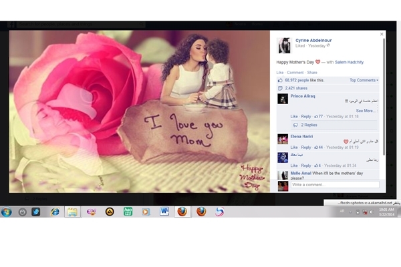Reply to Elena Hariri's comment
This screenshot has width=401, height=267.
coord(306,147)
